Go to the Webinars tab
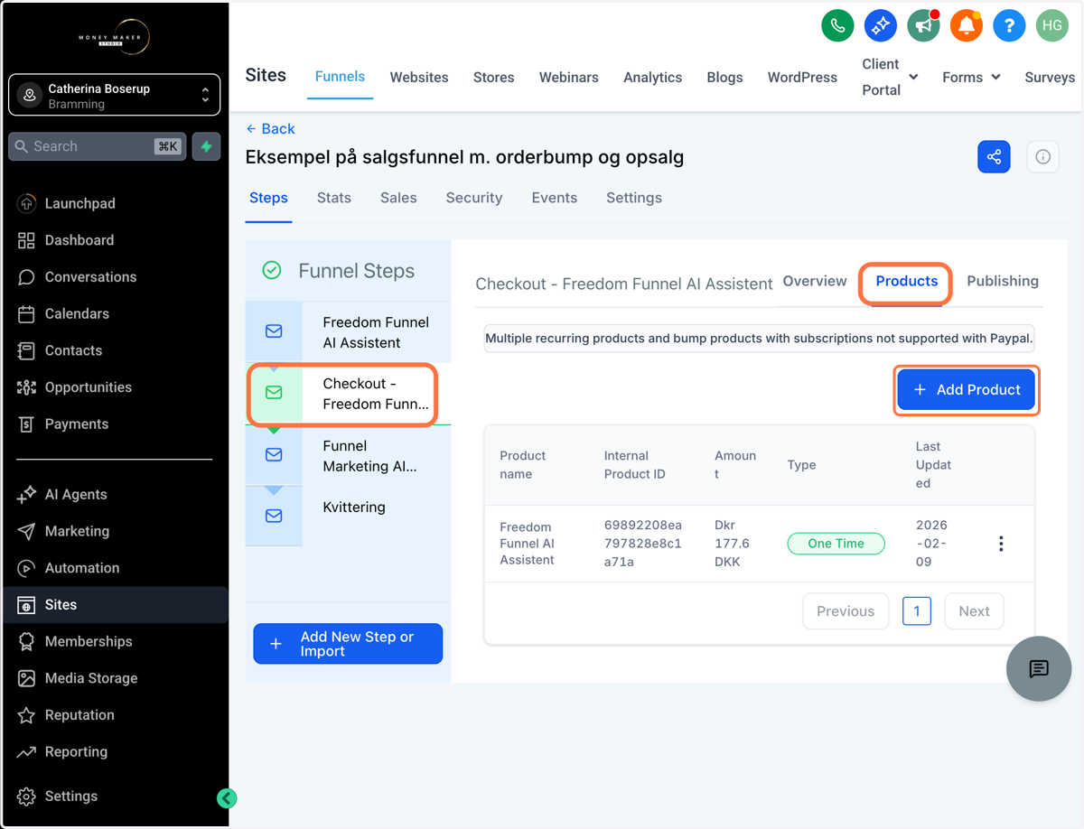 (x=569, y=78)
